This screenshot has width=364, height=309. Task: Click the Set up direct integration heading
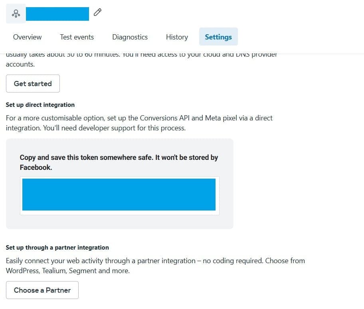click(x=40, y=104)
